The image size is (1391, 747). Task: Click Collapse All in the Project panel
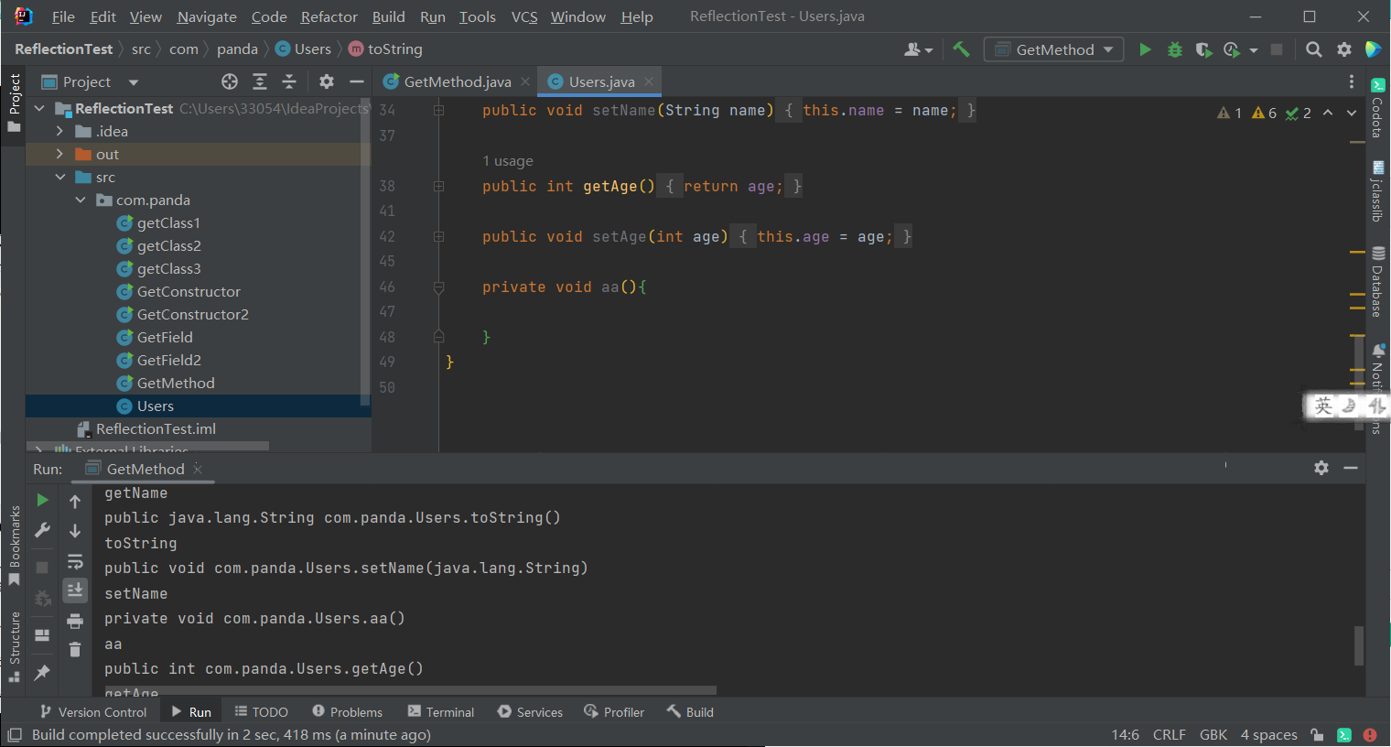pyautogui.click(x=289, y=81)
